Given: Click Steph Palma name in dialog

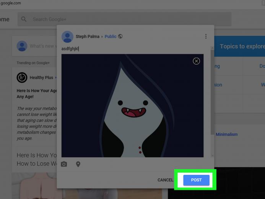Looking at the screenshot, I should coord(87,36).
